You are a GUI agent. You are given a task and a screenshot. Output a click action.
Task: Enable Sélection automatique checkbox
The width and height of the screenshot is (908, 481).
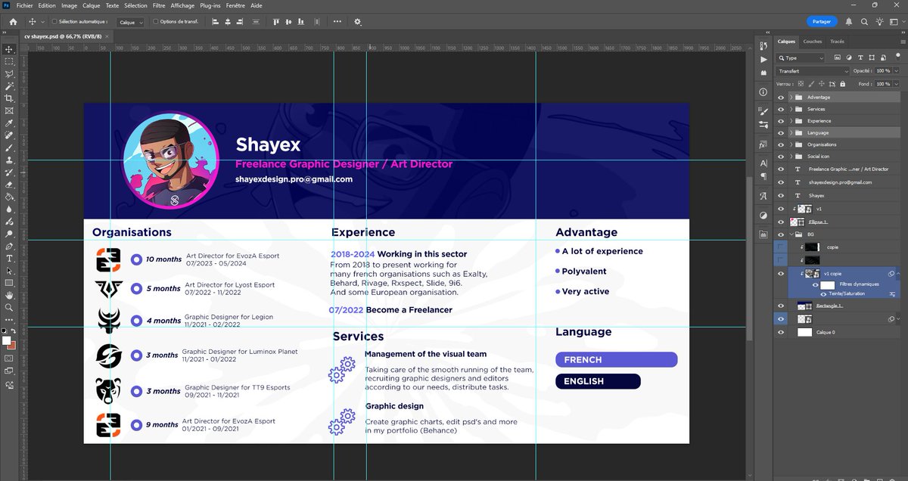[54, 22]
